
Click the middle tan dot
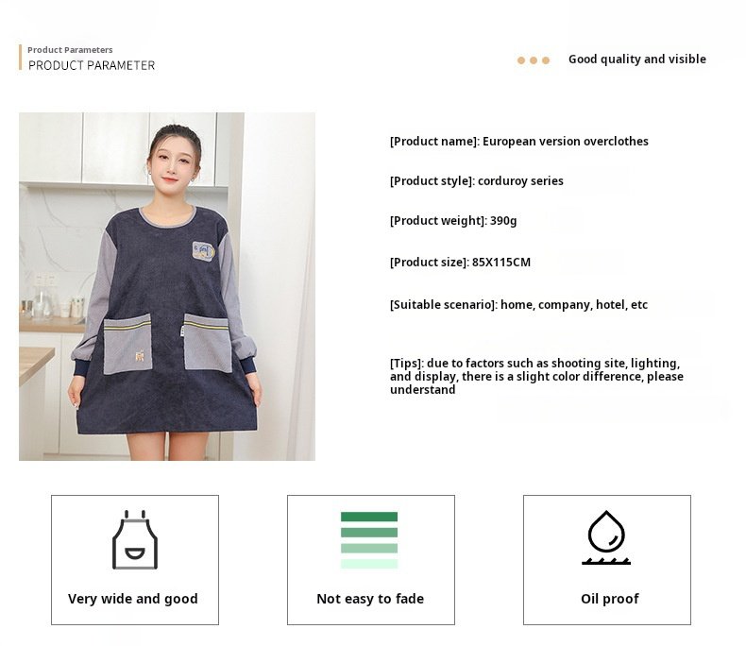click(534, 60)
